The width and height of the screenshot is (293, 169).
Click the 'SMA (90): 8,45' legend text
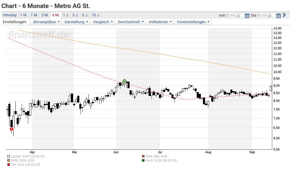pos(156,156)
